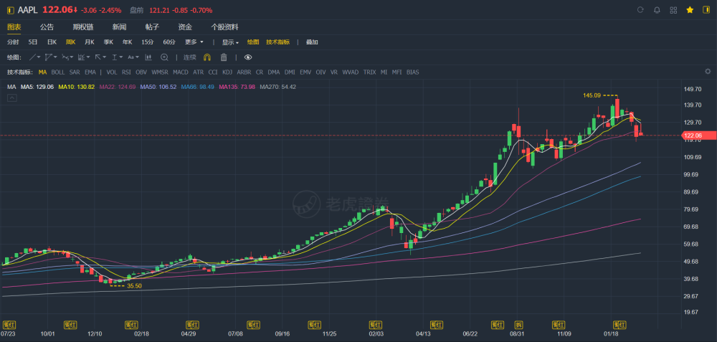Click the magnifier zoom-in icon
Viewport: 717px width, 342px height.
164,57
